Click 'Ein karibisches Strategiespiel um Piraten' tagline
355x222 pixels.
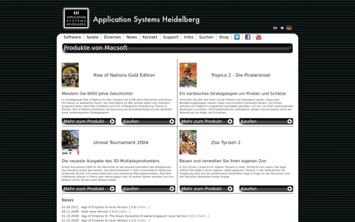[233, 94]
